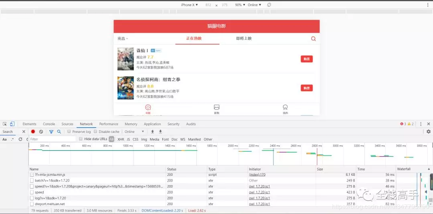Open the iPhone X device dropdown
This screenshot has height=214, width=433.
coord(189,5)
